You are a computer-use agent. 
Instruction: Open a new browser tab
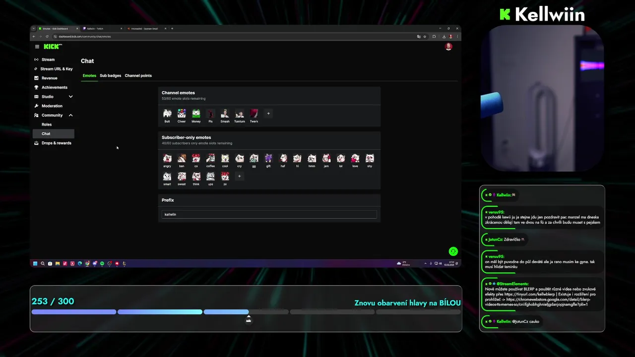tap(172, 28)
